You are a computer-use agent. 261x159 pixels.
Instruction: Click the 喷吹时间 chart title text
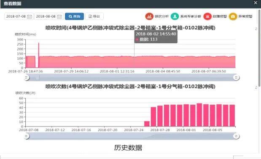coord(130,28)
